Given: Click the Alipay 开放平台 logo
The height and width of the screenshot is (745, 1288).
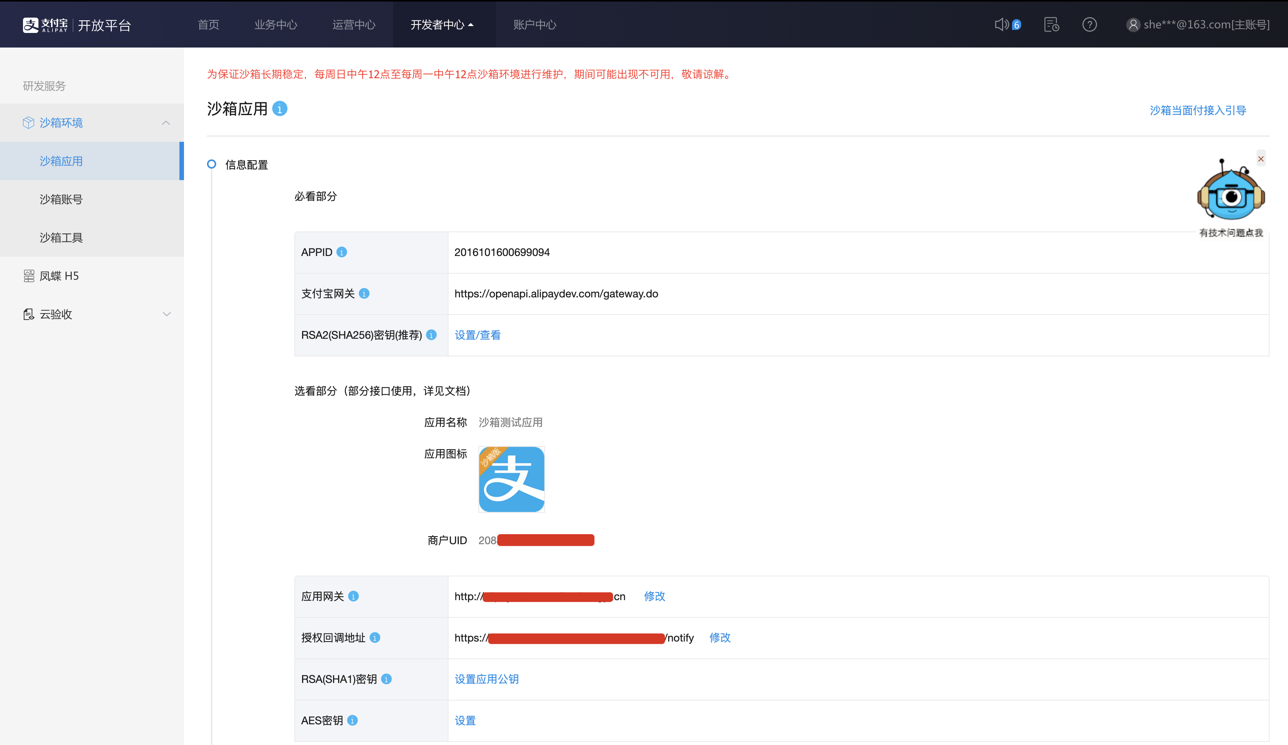Looking at the screenshot, I should [77, 25].
